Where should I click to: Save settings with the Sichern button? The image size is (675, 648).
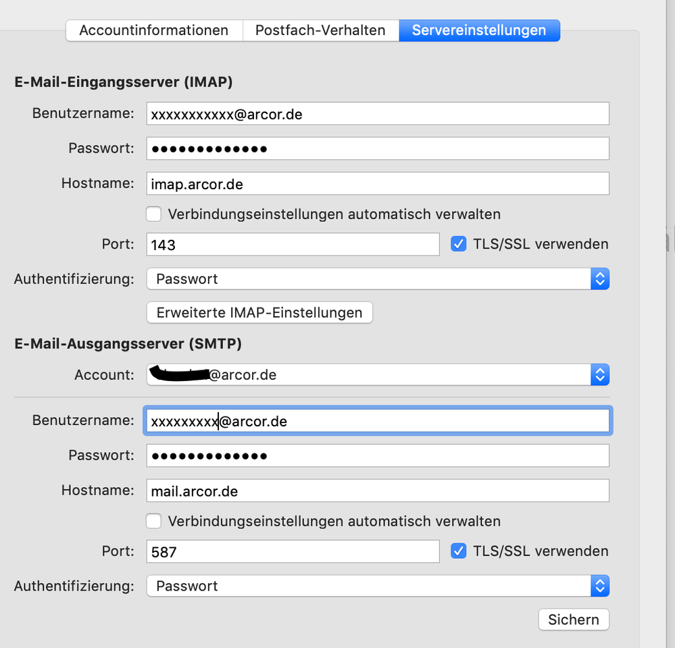coord(573,619)
